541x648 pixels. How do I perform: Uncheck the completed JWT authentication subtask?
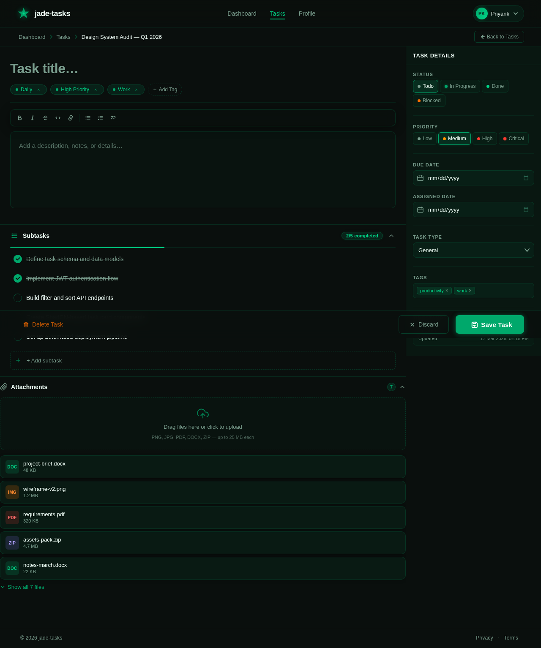18,278
